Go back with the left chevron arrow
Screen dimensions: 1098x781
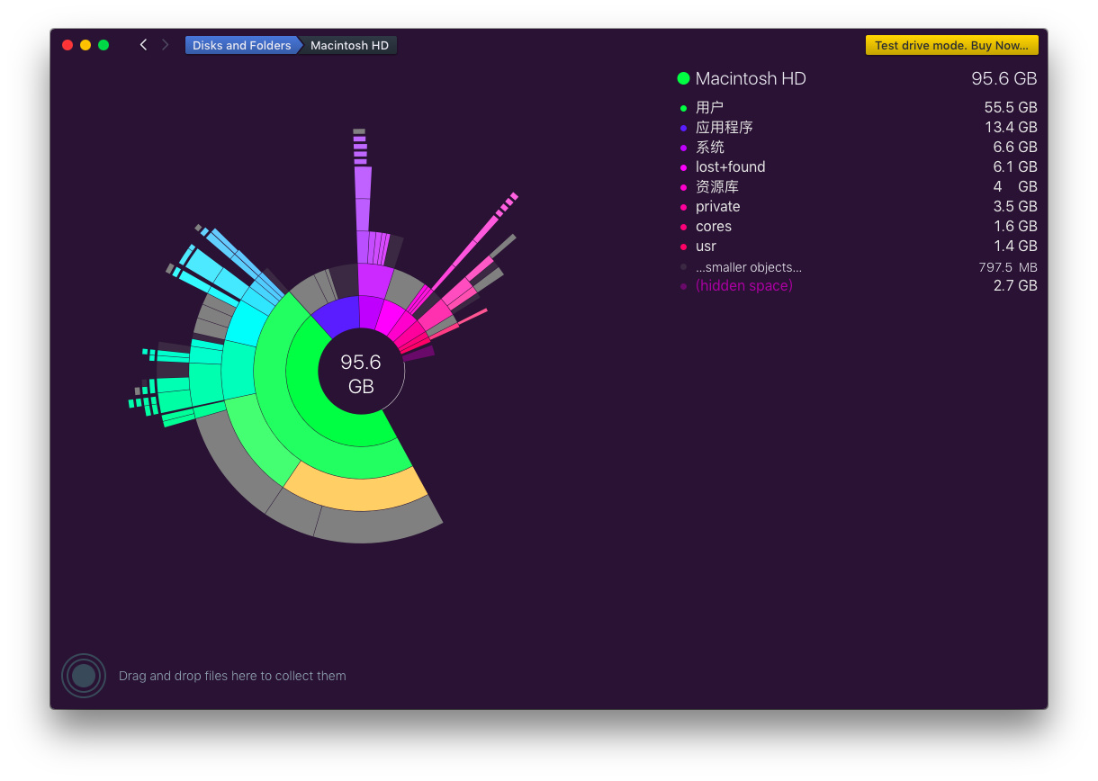point(143,45)
